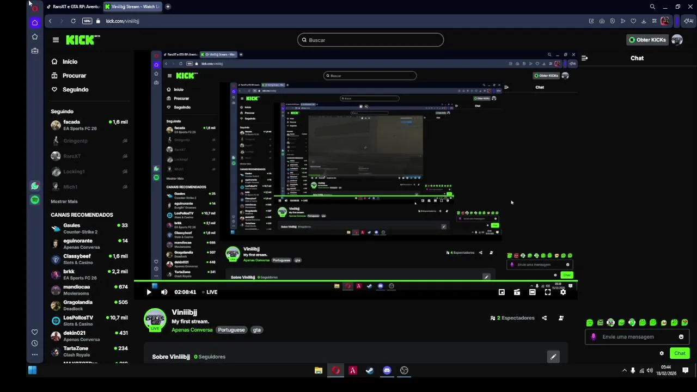Open the Windows Start menu
Screen dimensions: 697x392
[x=32, y=370]
